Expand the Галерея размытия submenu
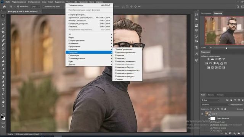The height and width of the screenshot is (137, 244). pos(89,40)
